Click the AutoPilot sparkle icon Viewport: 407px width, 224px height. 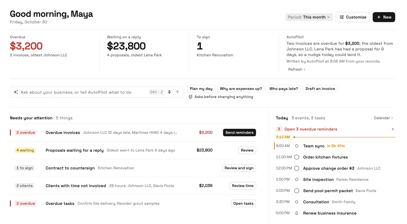coord(16,92)
